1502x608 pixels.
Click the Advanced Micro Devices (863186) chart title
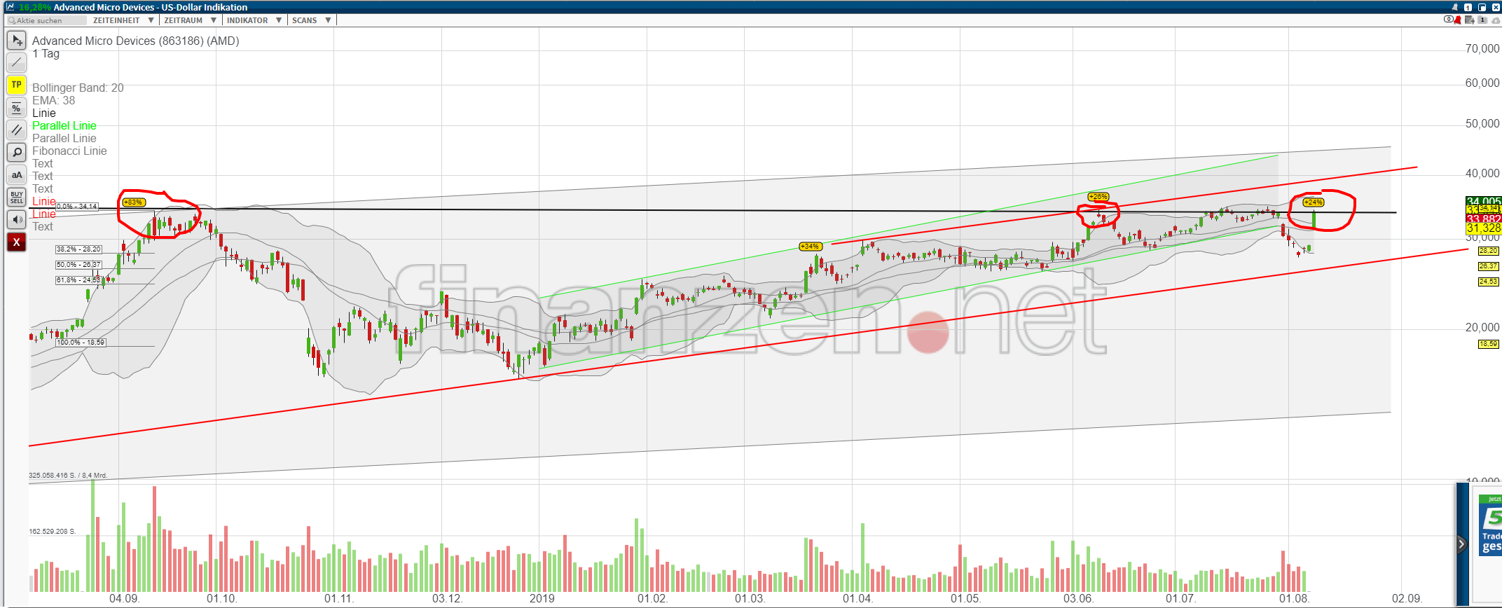136,41
